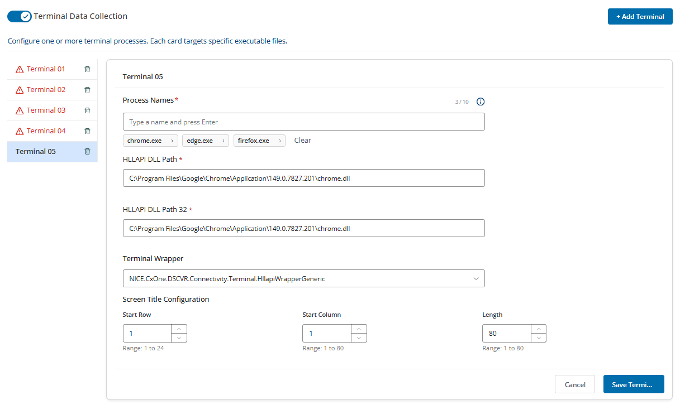The height and width of the screenshot is (405, 680).
Task: Click the Cancel button
Action: point(575,384)
